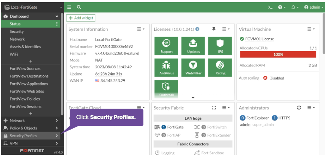Expand Security Fabric widget to full screen
This screenshot has height=164, width=325.
pyautogui.click(x=214, y=108)
